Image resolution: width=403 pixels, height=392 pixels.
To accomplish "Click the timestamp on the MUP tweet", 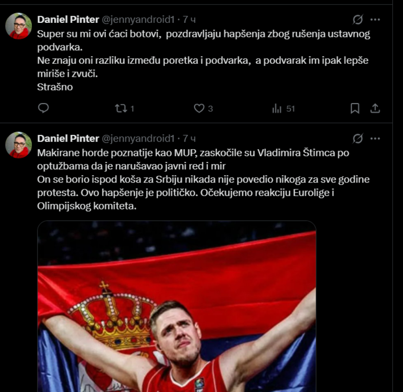I will [189, 138].
